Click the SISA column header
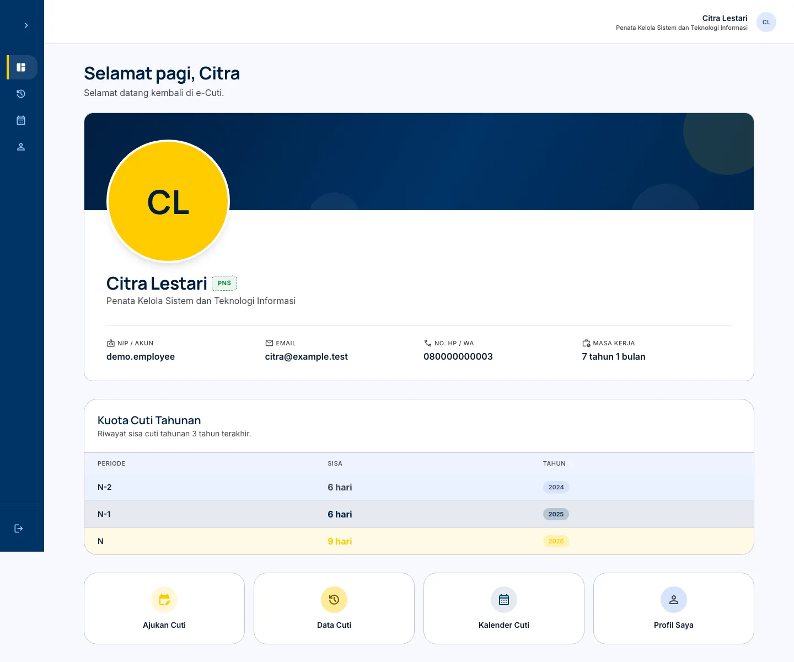The height and width of the screenshot is (662, 794). 335,463
